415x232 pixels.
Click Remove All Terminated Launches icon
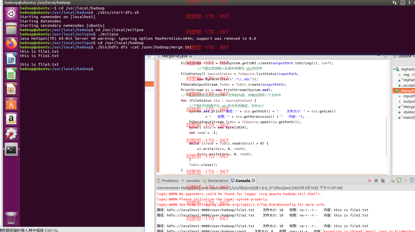coord(383,181)
